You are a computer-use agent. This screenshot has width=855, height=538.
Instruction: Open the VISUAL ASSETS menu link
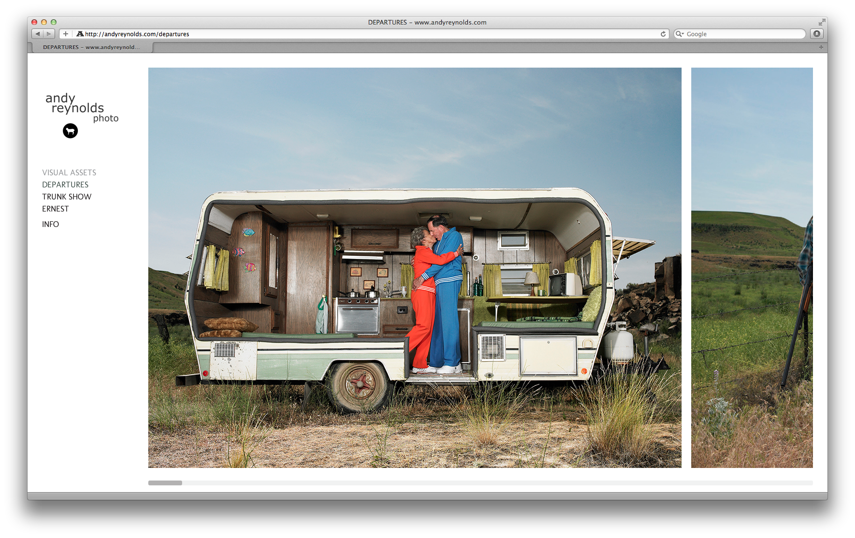coord(69,172)
